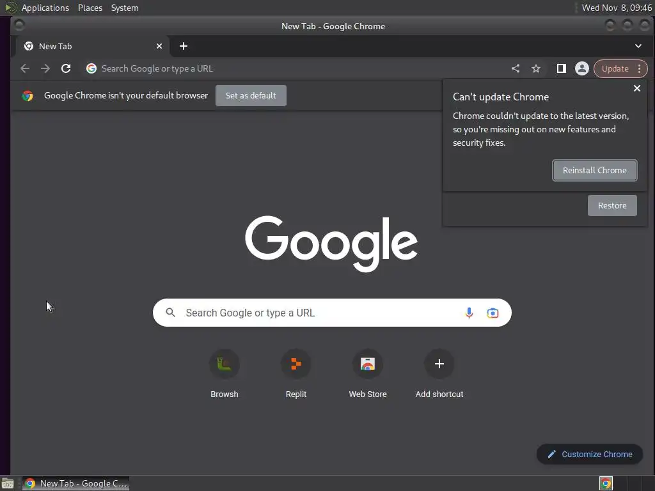Open the window menu button on title bar
The width and height of the screenshot is (655, 491).
(19, 26)
